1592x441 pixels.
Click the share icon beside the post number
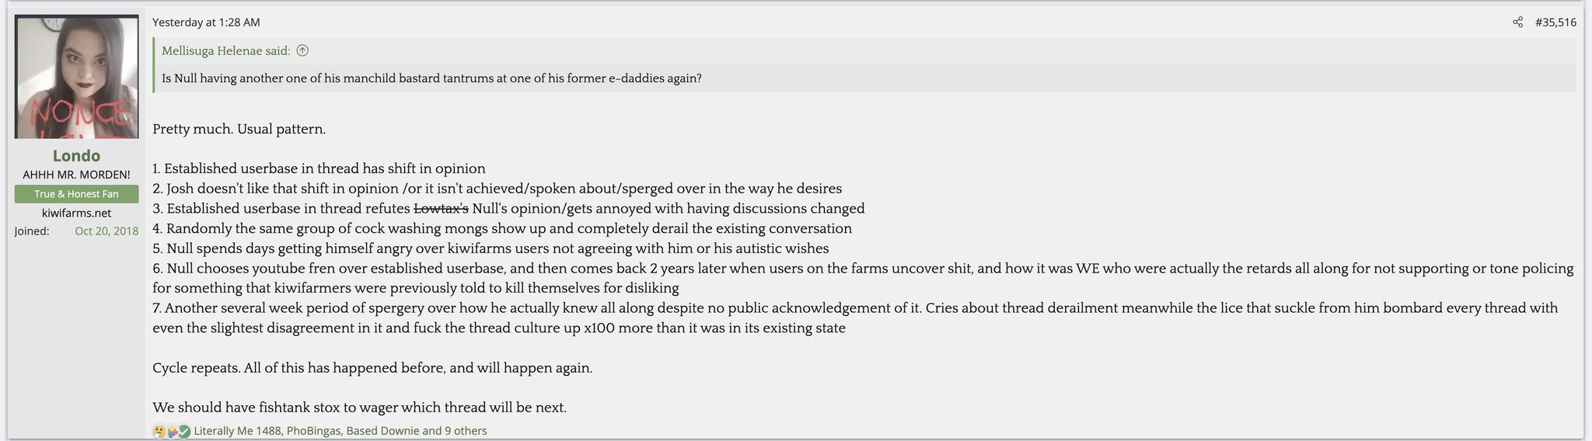(1517, 23)
